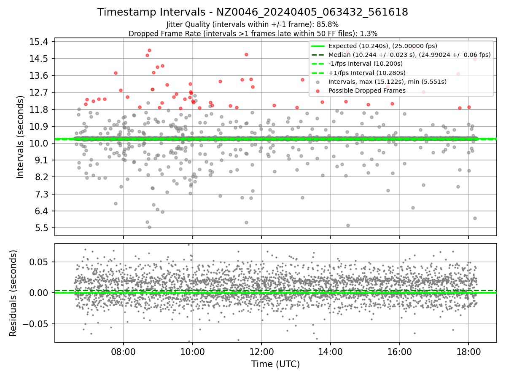Click legend entry 'Expected (10.240s), (25.00000 fps)'
This screenshot has width=506, height=379.
[382, 46]
